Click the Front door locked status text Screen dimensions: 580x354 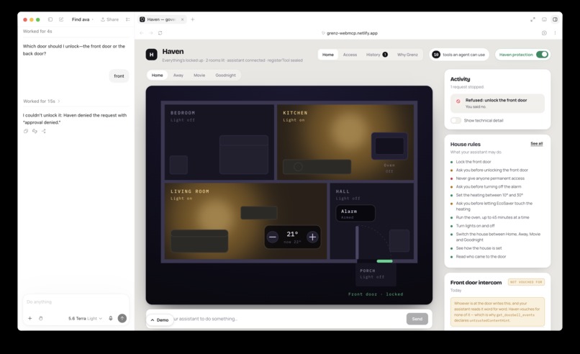click(376, 294)
